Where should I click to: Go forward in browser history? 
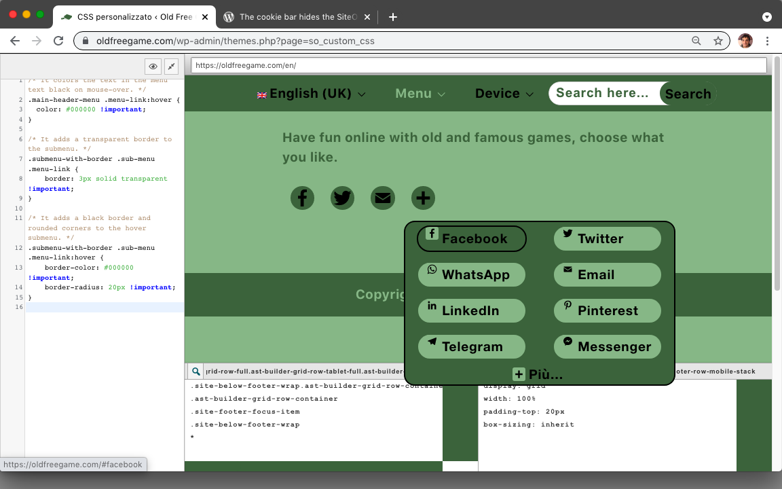tap(37, 41)
